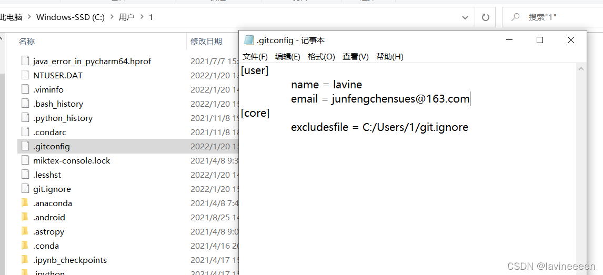Screen dimensions: 603x275
Task: Click the .condarc file icon
Action: pyautogui.click(x=25, y=132)
